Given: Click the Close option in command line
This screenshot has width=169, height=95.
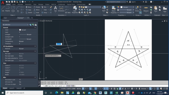Looking at the screenshot, I should pos(68,86).
